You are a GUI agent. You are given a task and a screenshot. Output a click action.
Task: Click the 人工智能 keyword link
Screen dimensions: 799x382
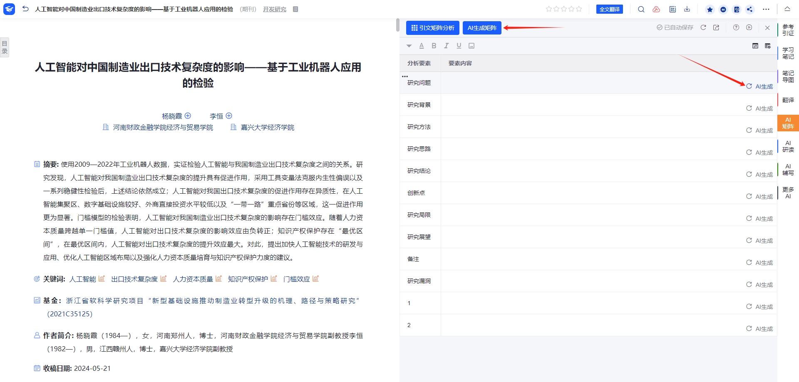[82, 279]
